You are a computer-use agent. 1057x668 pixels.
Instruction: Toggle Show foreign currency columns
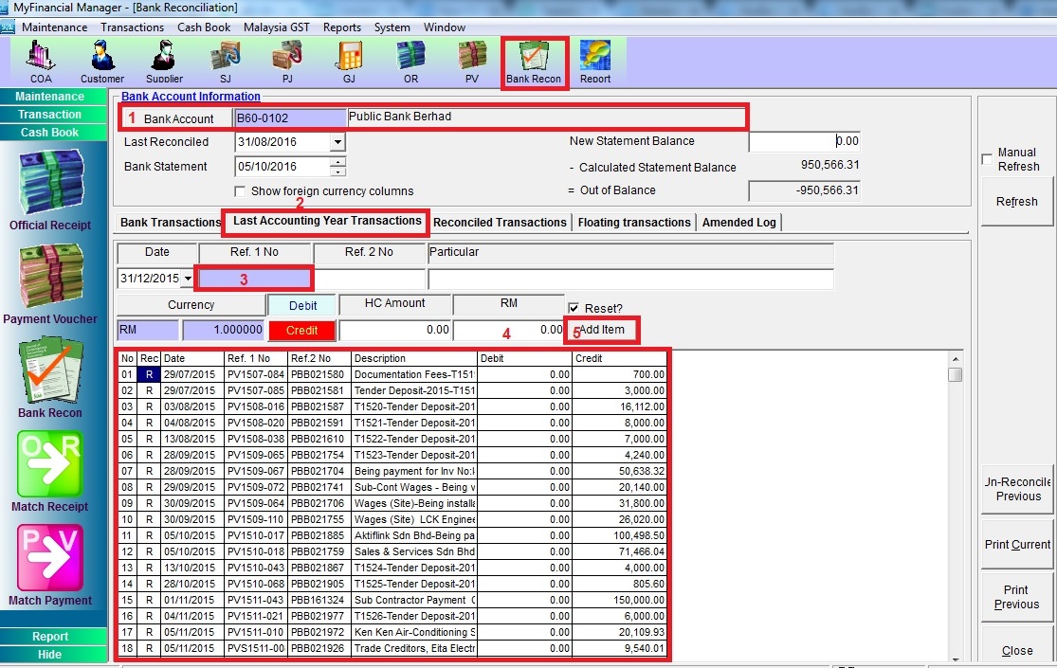(x=242, y=191)
